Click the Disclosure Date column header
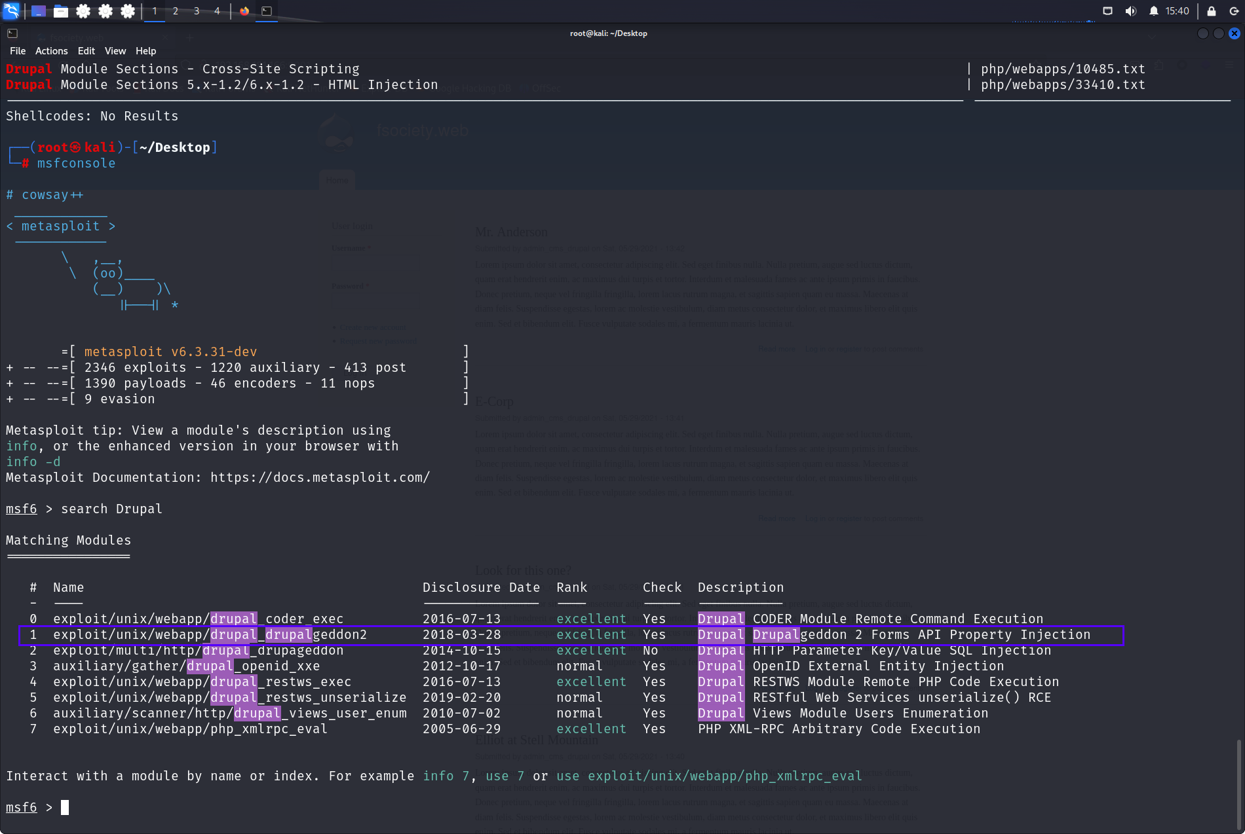Viewport: 1245px width, 834px height. (481, 587)
